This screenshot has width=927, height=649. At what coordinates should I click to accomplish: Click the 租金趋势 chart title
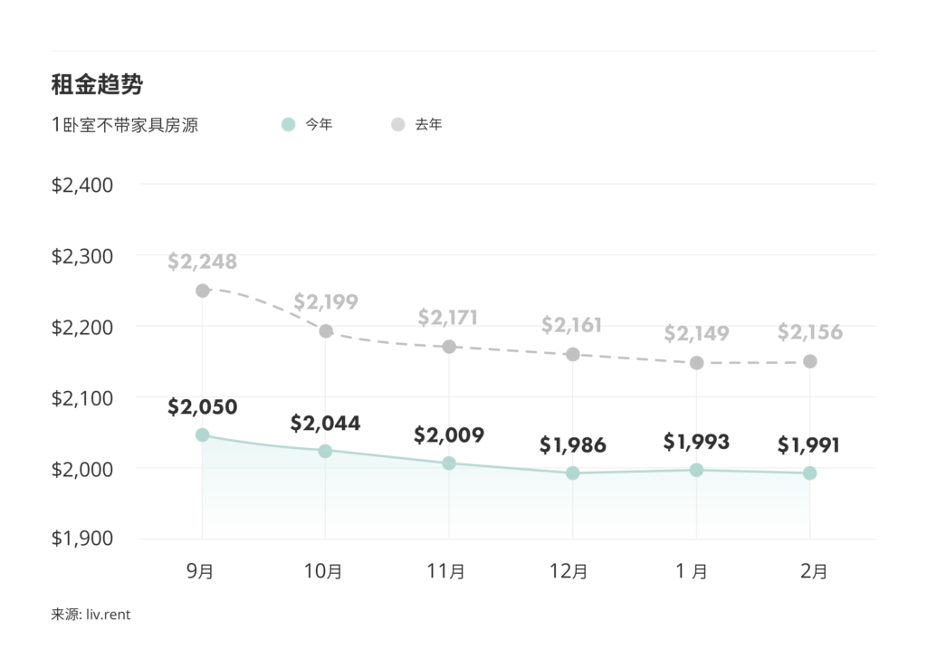pos(97,85)
